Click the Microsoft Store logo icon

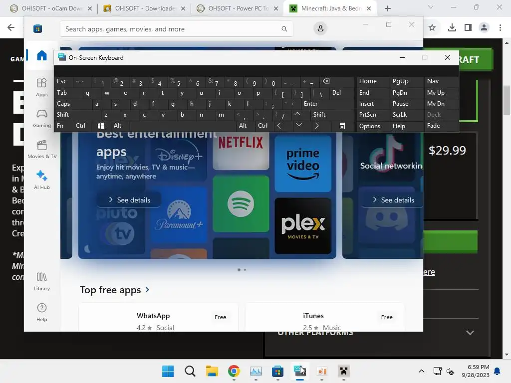point(37,28)
